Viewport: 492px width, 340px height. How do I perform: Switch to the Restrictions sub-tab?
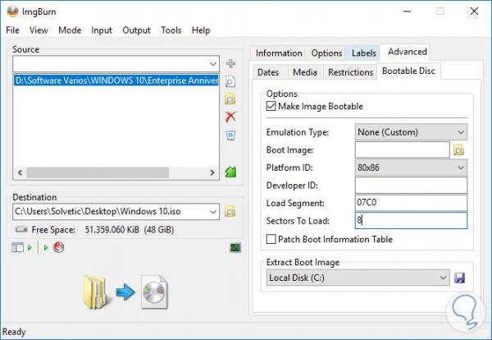[x=350, y=72]
